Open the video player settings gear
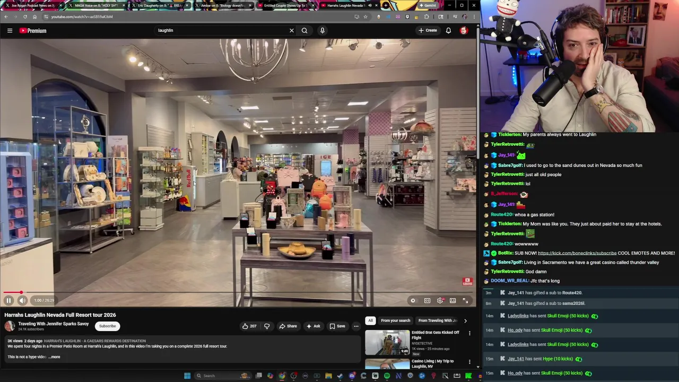This screenshot has height=382, width=679. (x=440, y=300)
